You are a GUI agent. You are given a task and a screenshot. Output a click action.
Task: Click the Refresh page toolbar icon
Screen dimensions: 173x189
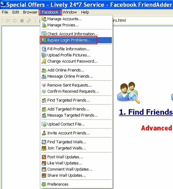[29, 21]
